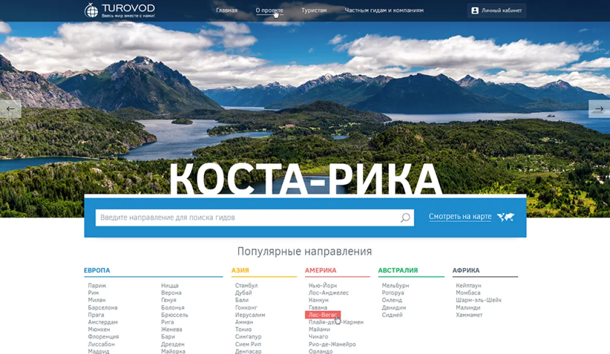Screen dimensions: 610x354
Task: Choose Стамбул from the Asia list
Action: (246, 285)
